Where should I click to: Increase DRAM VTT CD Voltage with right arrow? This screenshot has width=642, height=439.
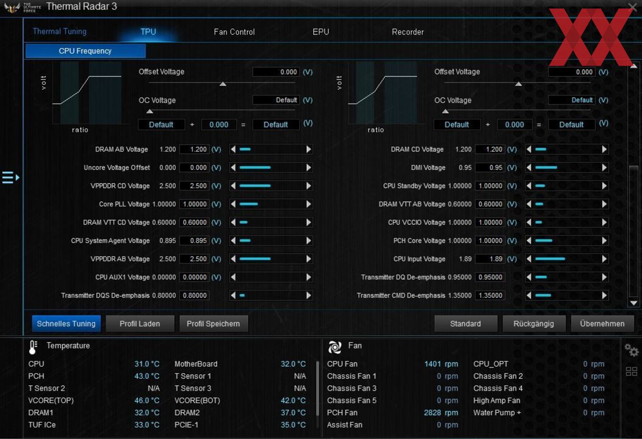pyautogui.click(x=309, y=222)
